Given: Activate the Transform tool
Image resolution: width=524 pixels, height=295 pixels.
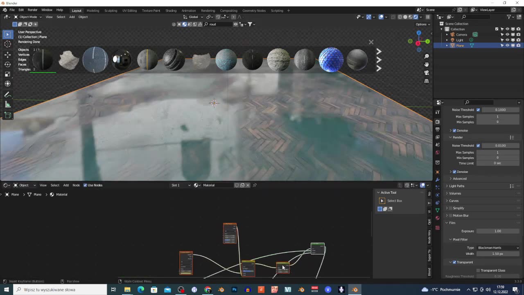Looking at the screenshot, I should coord(7,84).
